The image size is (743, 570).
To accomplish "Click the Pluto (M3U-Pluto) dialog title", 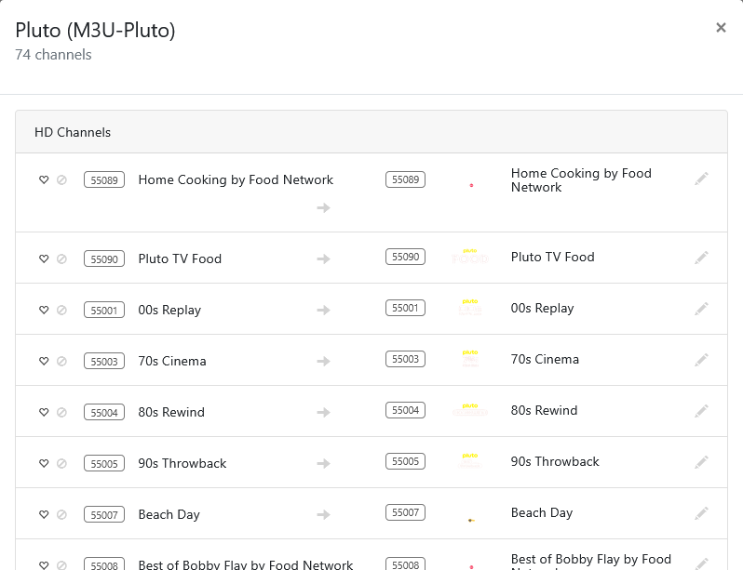I will 95,31.
